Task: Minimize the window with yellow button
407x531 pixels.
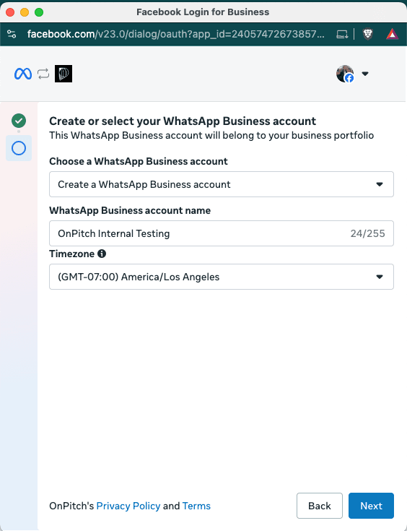Action: click(25, 12)
